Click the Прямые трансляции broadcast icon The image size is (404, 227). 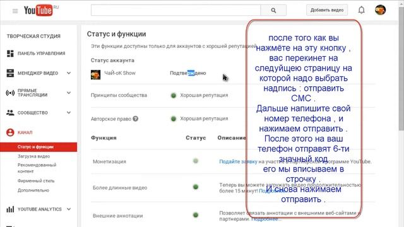coord(10,93)
